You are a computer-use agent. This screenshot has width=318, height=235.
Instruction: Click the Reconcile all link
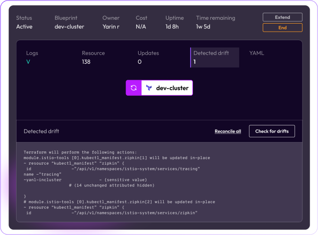(227, 131)
